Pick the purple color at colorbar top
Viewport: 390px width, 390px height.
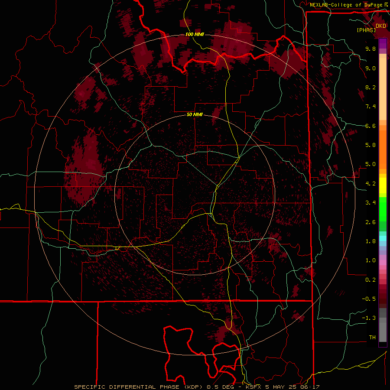pyautogui.click(x=383, y=43)
